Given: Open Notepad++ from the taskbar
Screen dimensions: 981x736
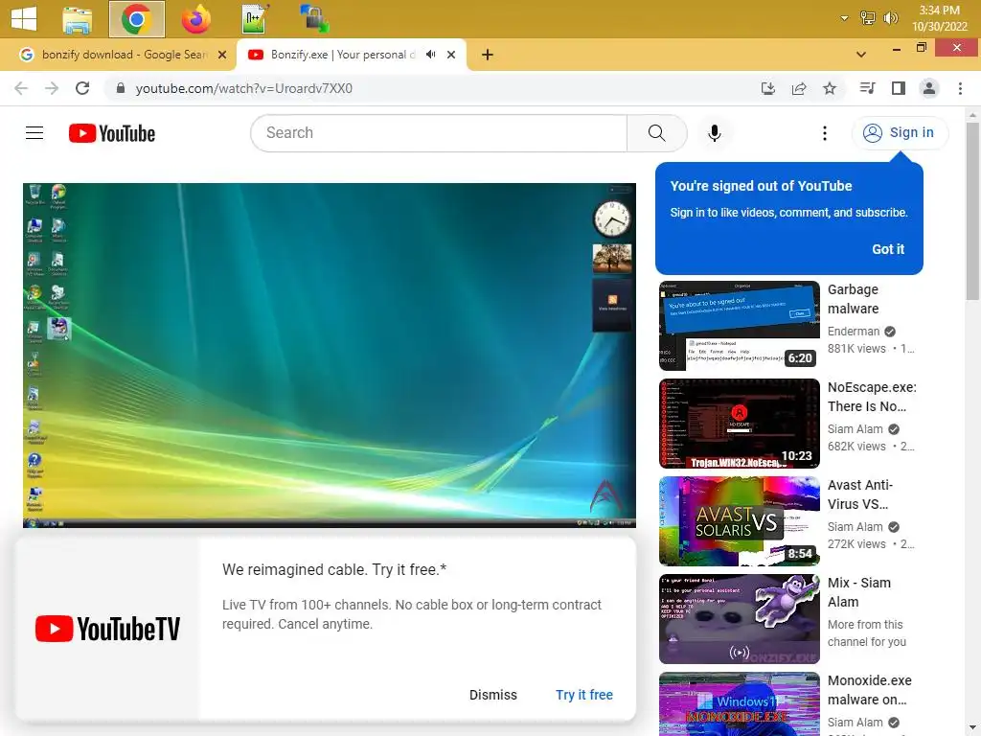Looking at the screenshot, I should [255, 19].
